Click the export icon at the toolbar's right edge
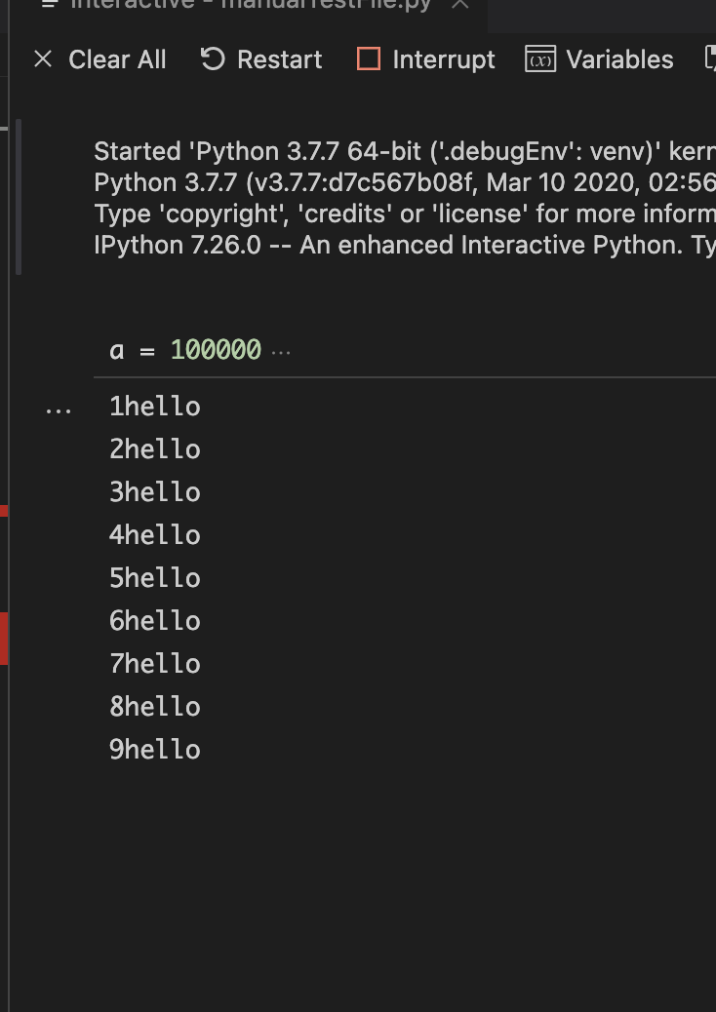The image size is (716, 1012). click(710, 59)
